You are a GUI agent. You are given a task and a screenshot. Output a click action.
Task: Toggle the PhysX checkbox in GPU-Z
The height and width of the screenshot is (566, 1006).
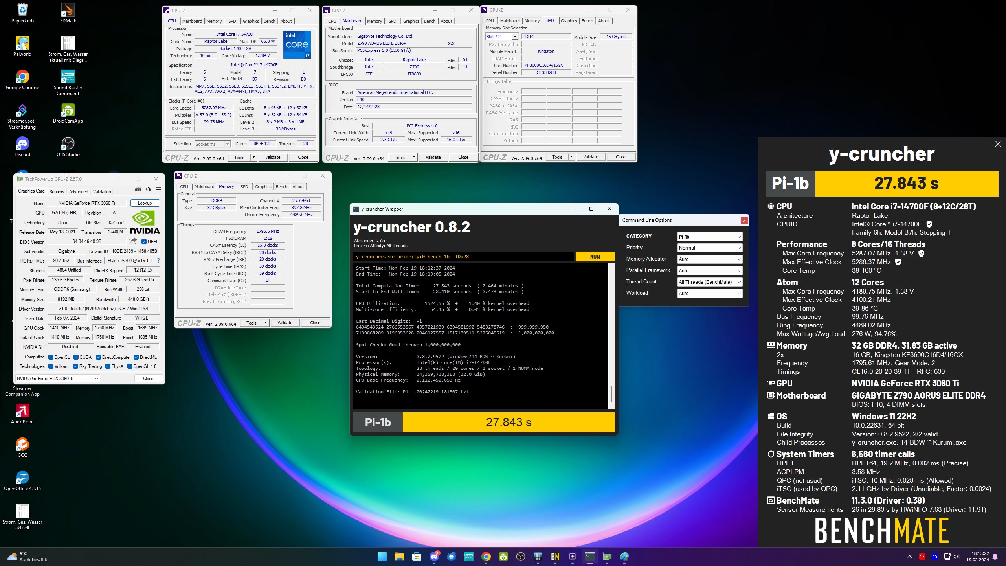(108, 366)
